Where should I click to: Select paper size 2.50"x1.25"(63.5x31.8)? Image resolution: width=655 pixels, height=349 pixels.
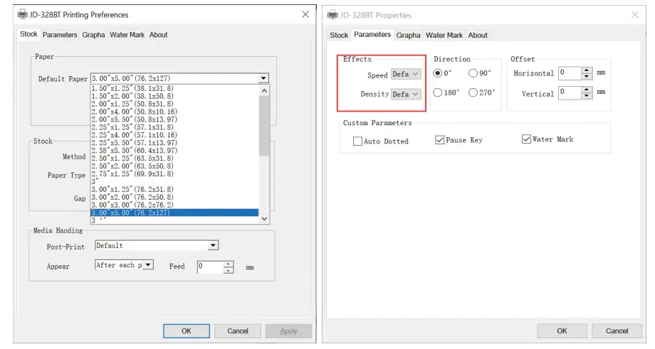click(x=174, y=159)
